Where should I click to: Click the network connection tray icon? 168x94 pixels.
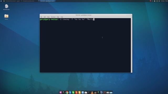click(x=153, y=1)
